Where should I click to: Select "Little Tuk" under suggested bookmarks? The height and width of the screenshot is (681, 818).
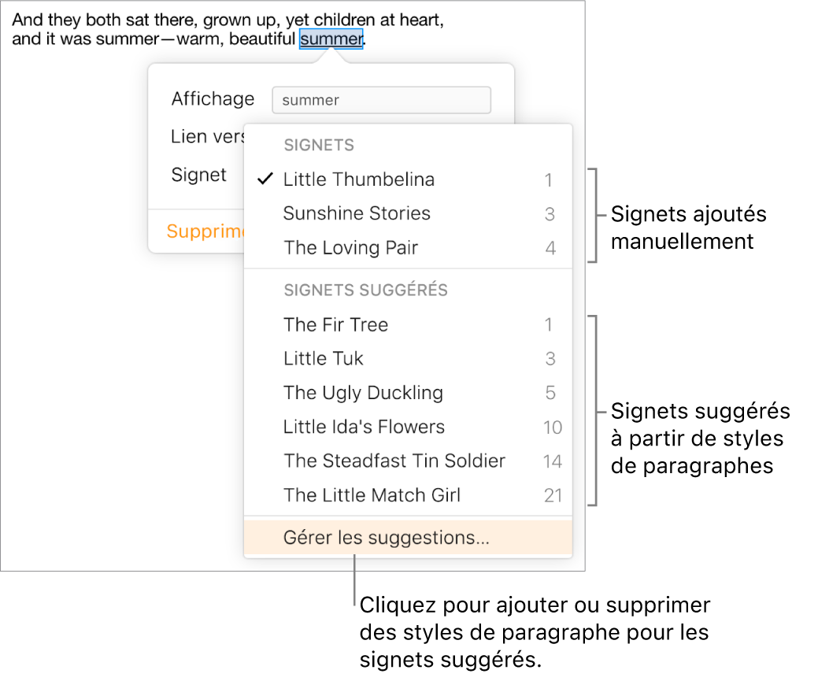tap(324, 358)
